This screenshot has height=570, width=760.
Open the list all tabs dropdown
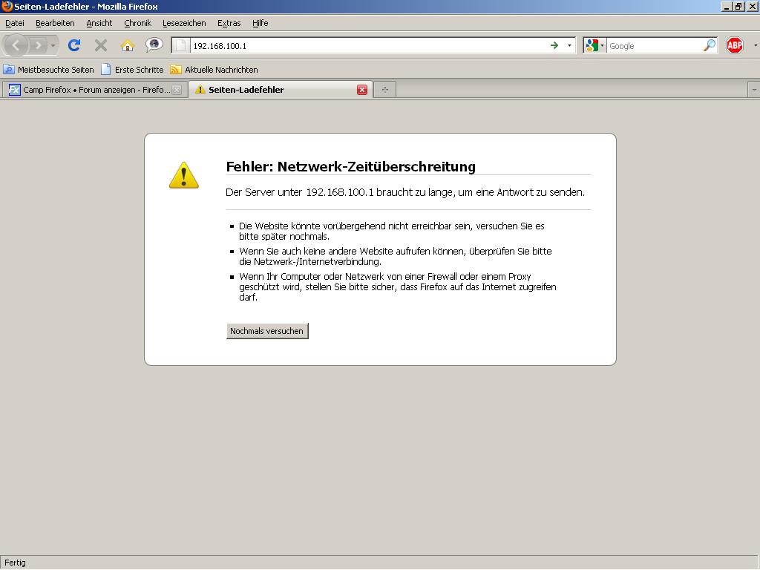click(754, 90)
